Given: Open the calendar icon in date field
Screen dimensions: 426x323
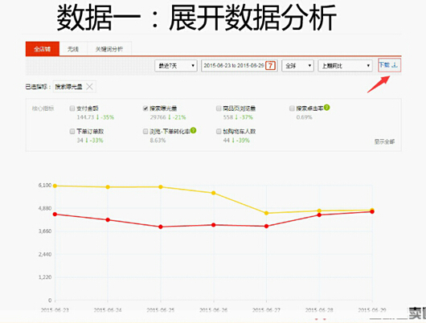Looking at the screenshot, I should click(x=270, y=65).
